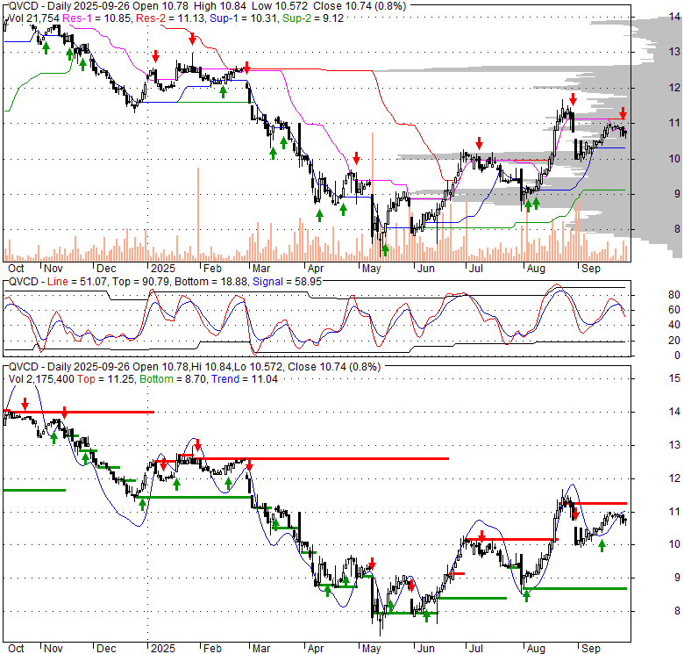Click the 0 level on oscillator axis

click(x=677, y=356)
